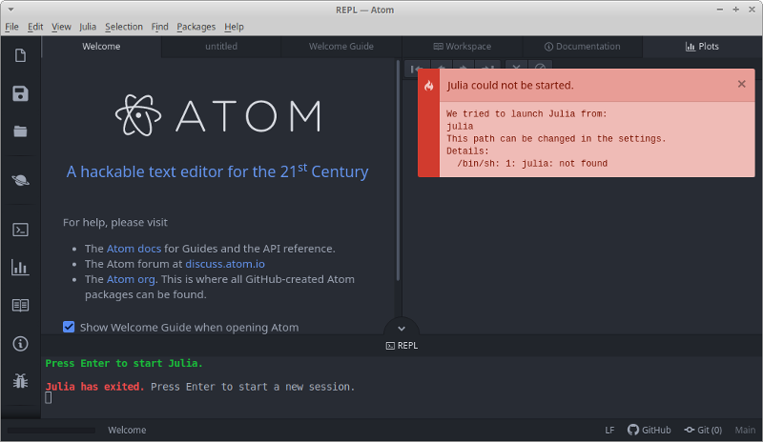Click the New File icon in sidebar
Viewport: 763px width, 442px height.
20,55
